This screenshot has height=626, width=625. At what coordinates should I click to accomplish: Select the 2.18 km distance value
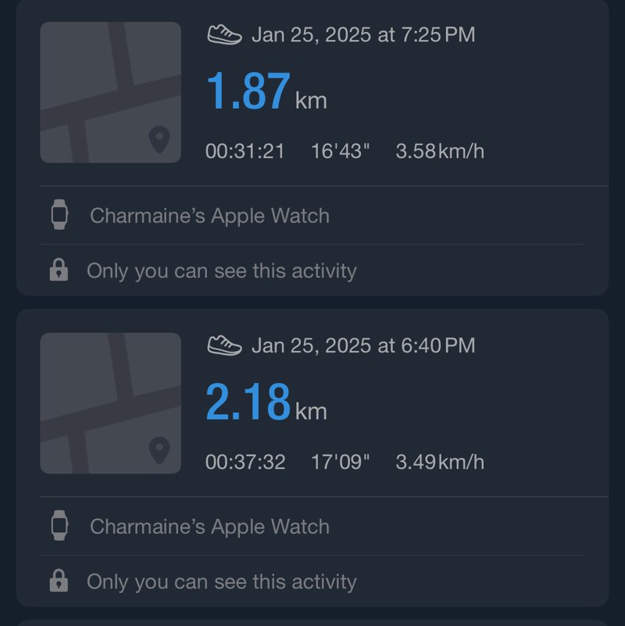coord(265,403)
